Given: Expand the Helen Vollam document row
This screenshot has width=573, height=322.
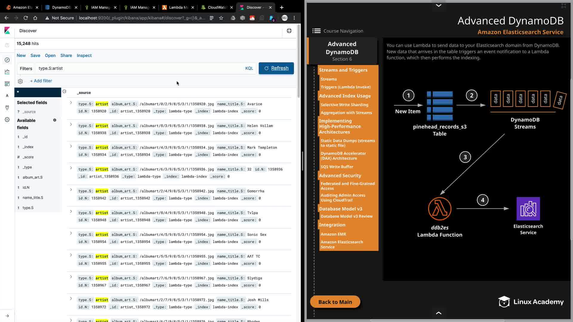Looking at the screenshot, I should [71, 124].
